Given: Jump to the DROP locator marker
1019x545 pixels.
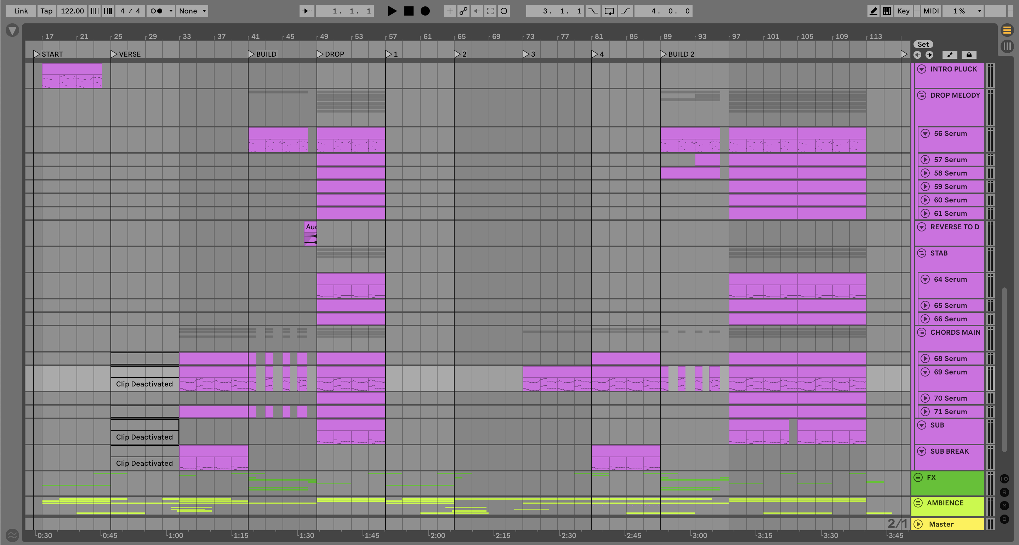Looking at the screenshot, I should coord(320,54).
